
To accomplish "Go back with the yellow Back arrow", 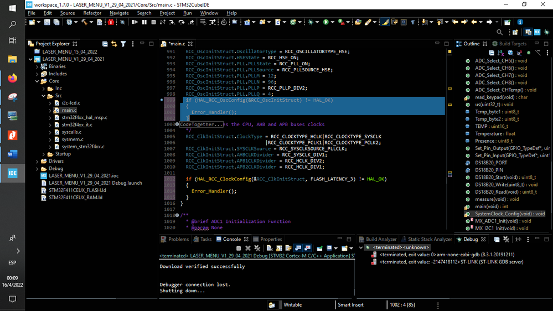I will click(x=474, y=22).
